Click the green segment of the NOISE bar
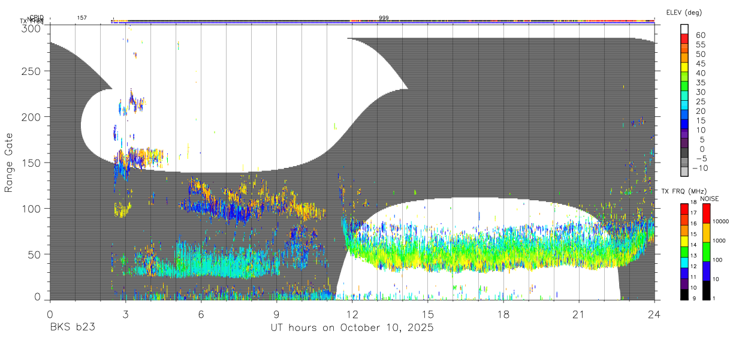736x340 pixels. 706,251
